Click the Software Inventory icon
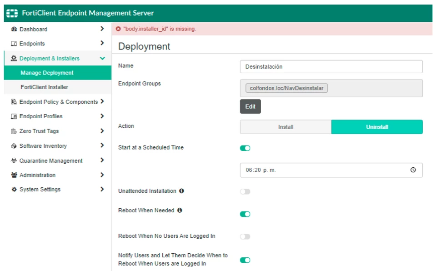 click(14, 146)
